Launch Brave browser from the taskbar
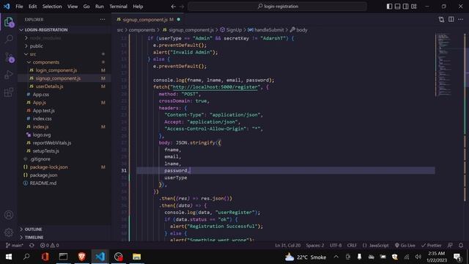Screen dimensions: 469x264 pyautogui.click(x=81, y=257)
